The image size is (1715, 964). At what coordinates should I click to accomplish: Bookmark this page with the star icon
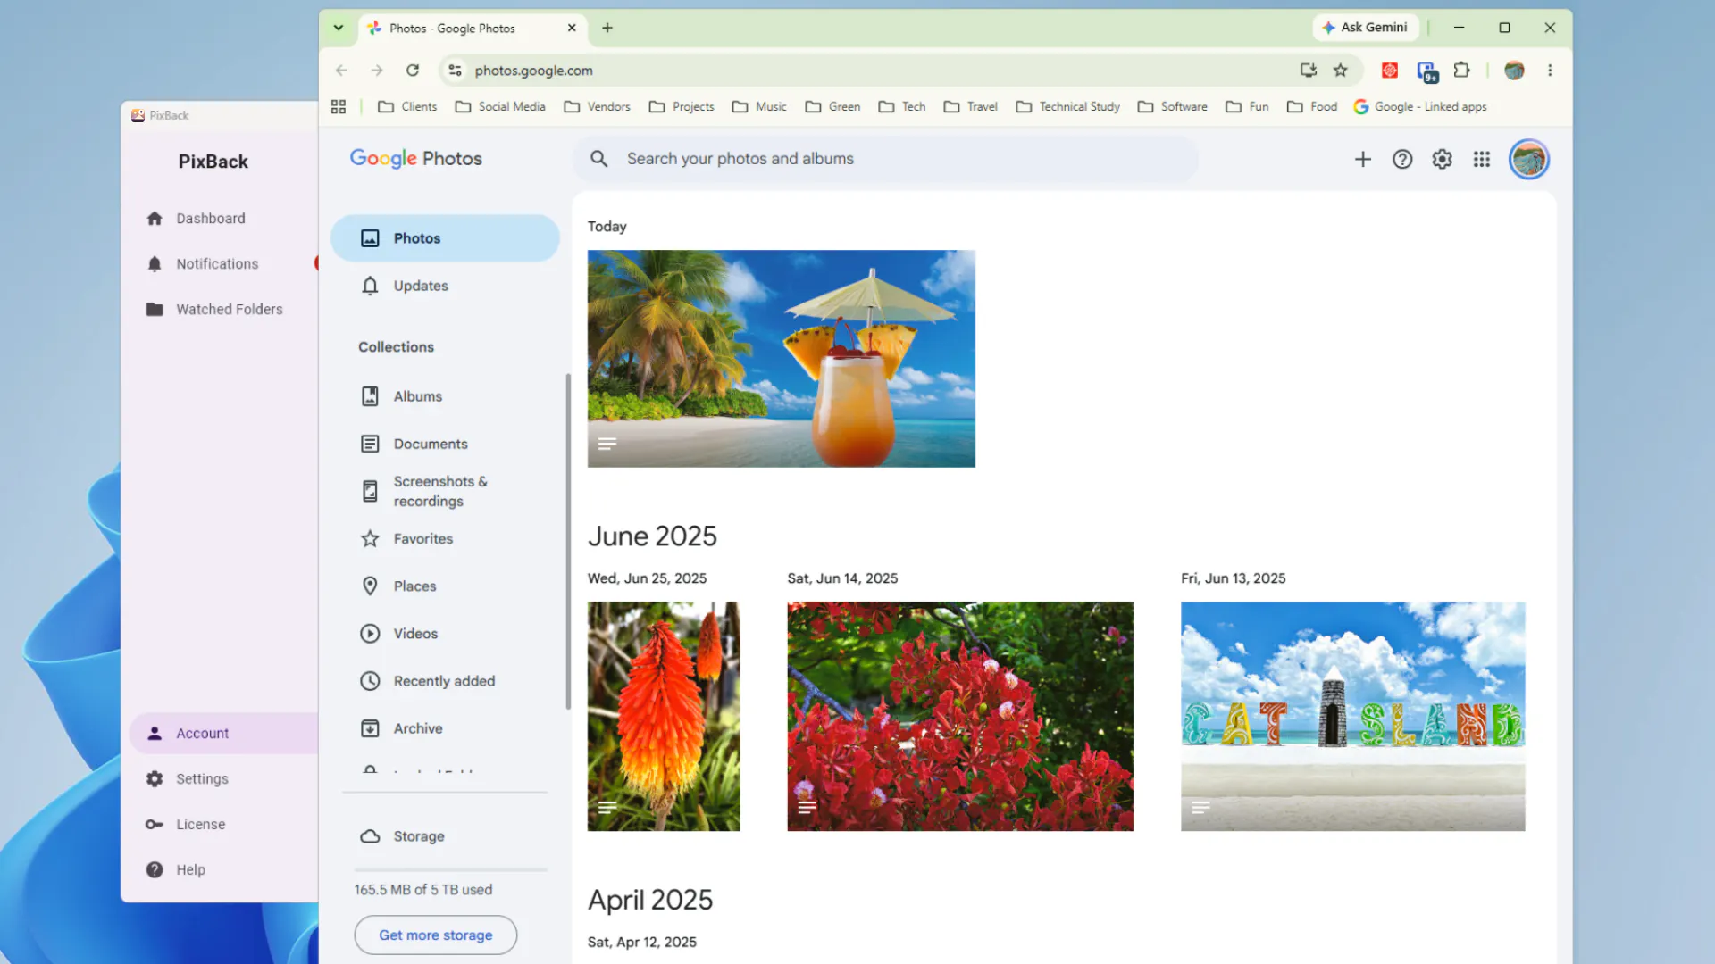click(1340, 71)
